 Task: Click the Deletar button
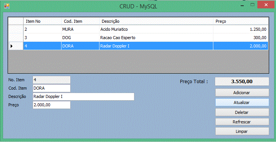coord(242,112)
